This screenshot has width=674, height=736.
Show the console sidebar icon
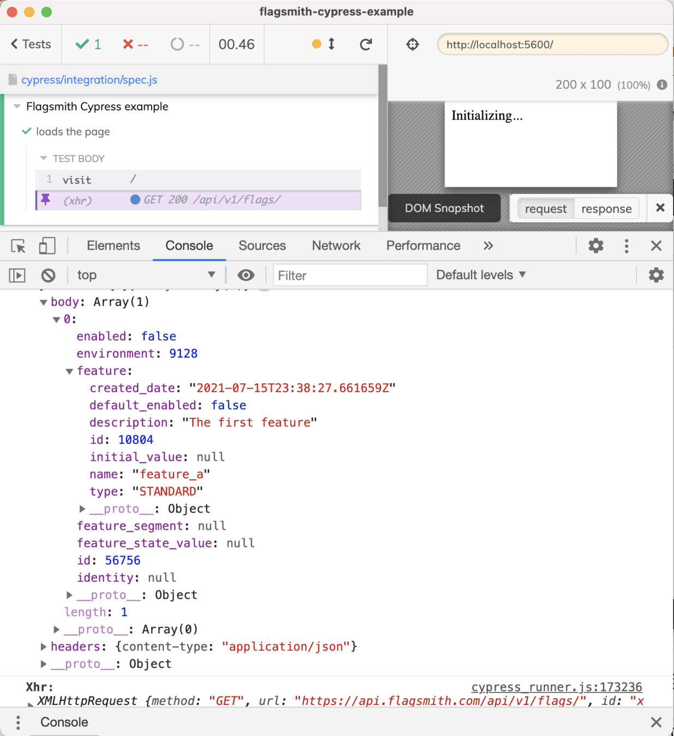coord(17,275)
